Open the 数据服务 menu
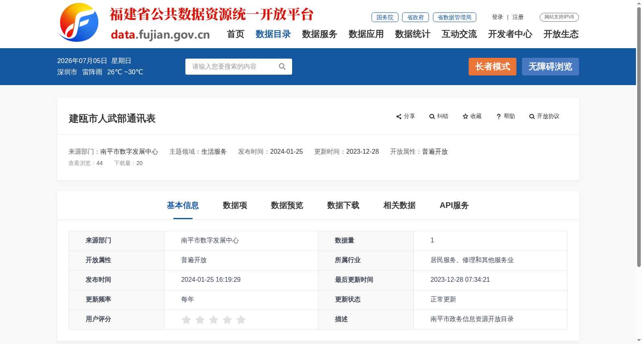Viewport: 642px width, 344px height. (x=320, y=34)
